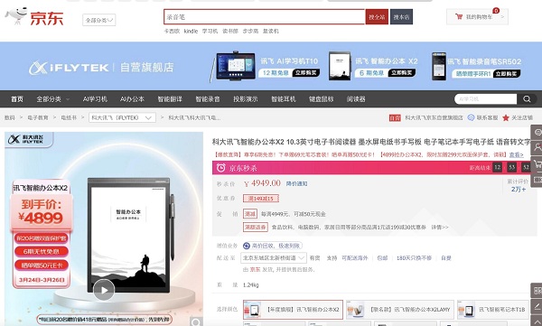The height and width of the screenshot is (326, 542).
Task: Open the 键盘鼠标 nav tab
Action: 321,99
